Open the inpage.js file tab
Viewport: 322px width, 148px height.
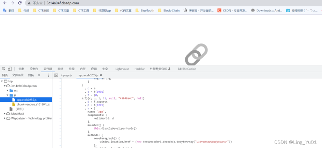click(66, 75)
